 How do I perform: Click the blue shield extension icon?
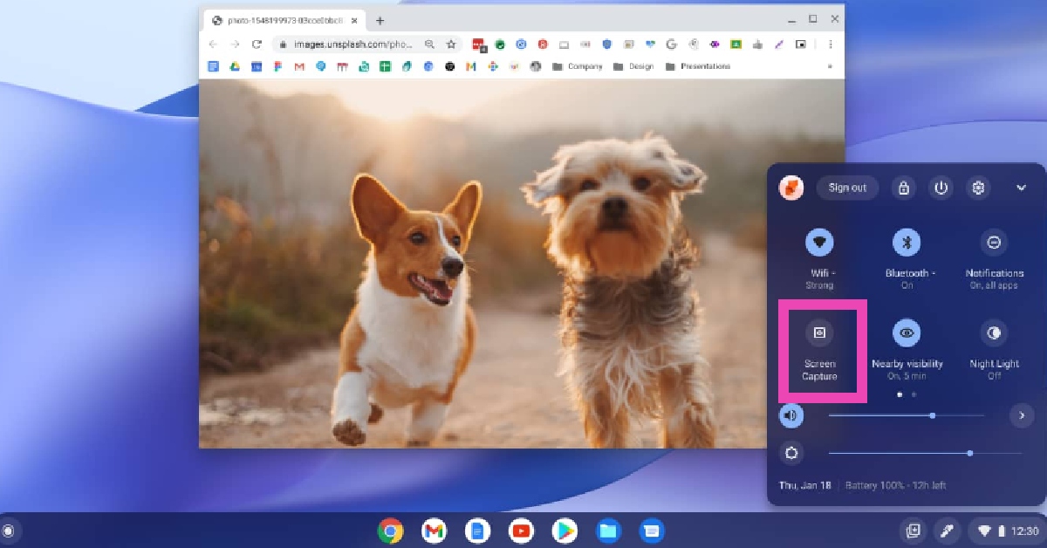607,44
